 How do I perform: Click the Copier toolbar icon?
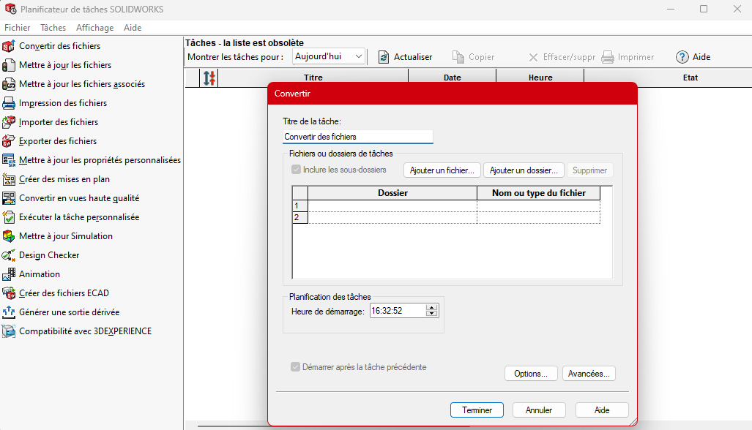tap(458, 58)
